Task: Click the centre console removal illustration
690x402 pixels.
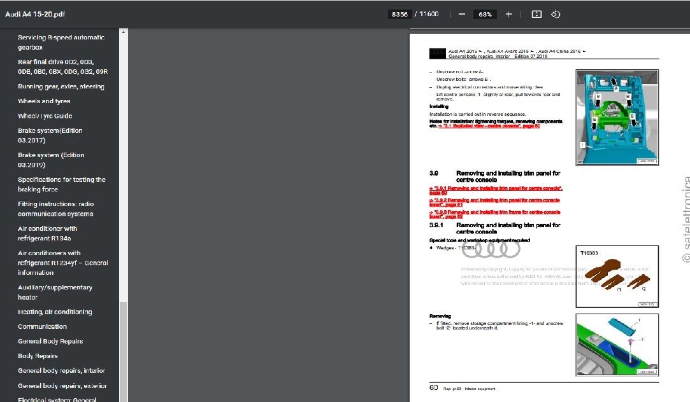Action: click(x=617, y=117)
